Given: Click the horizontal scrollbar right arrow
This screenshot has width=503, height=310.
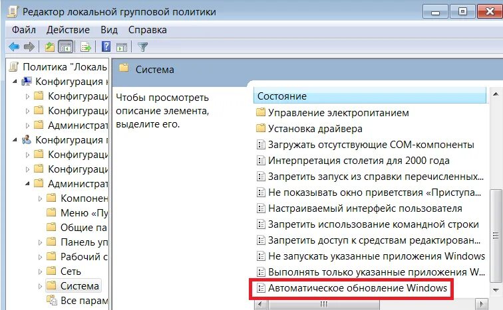Looking at the screenshot, I should [x=481, y=303].
